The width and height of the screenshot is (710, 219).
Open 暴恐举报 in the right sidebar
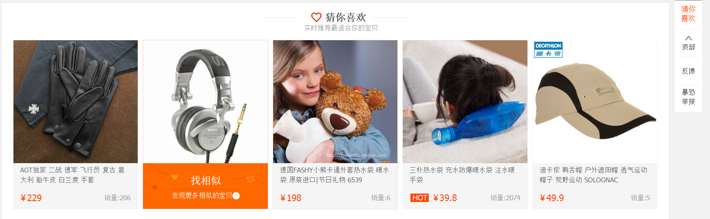point(688,97)
